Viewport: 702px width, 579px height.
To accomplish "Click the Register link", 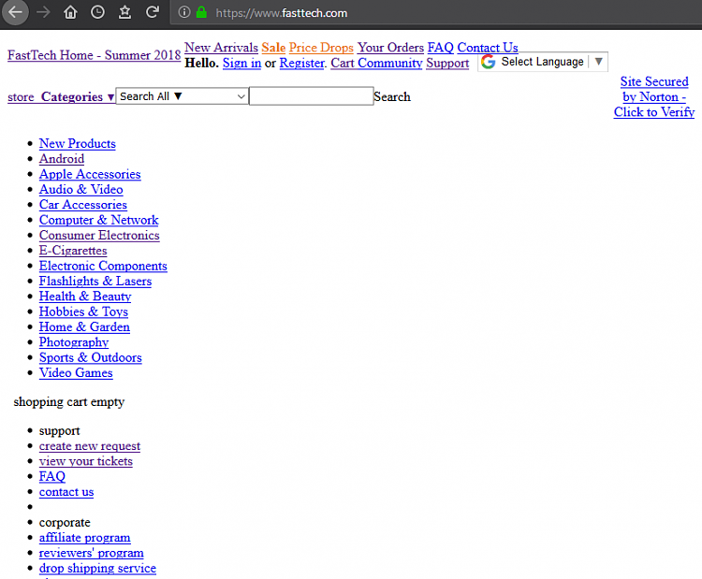I will coord(301,63).
